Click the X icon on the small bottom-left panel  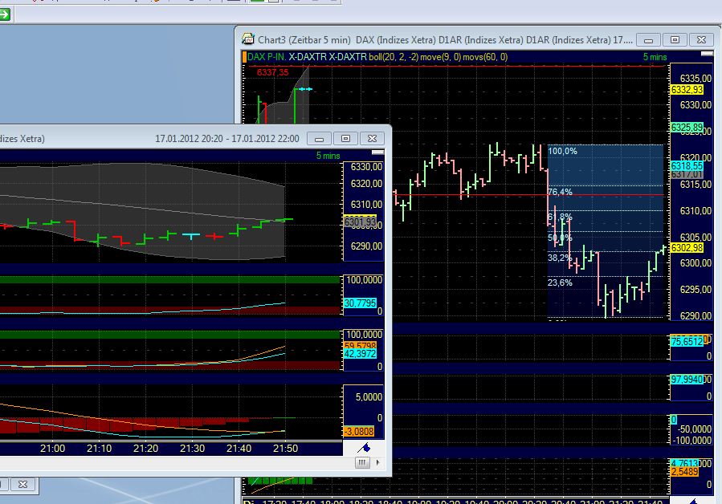tap(22, 484)
